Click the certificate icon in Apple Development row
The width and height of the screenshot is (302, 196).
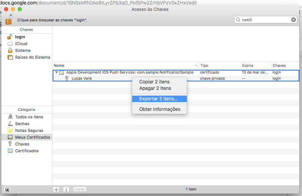pyautogui.click(x=61, y=73)
